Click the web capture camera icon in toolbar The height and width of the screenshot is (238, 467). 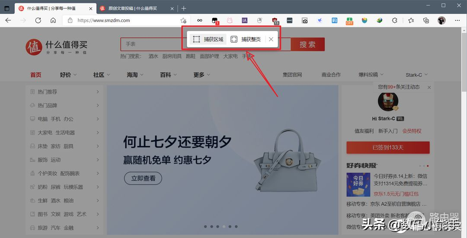(x=305, y=20)
